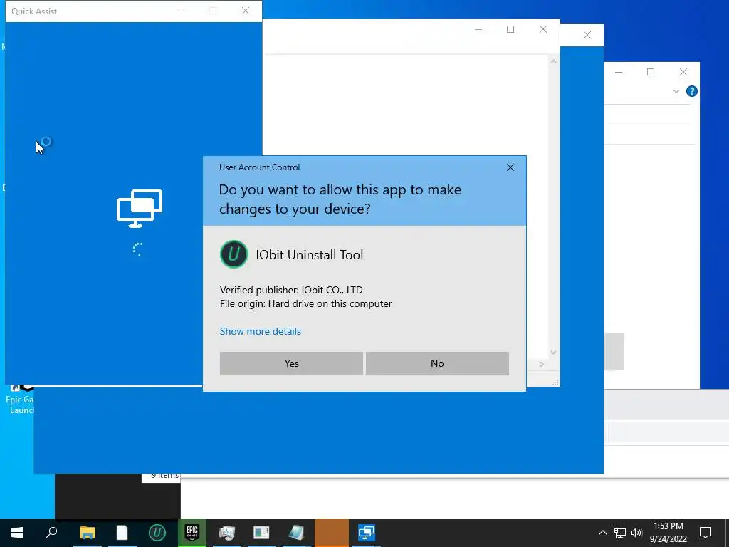
Task: Open Show more details link
Action: coord(261,331)
